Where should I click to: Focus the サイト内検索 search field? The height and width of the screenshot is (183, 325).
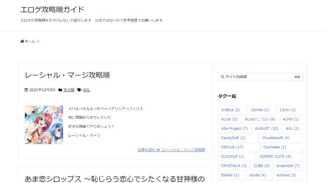(x=256, y=77)
